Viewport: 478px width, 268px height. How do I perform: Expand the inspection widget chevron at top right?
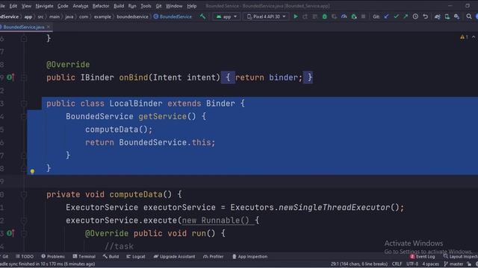click(474, 37)
